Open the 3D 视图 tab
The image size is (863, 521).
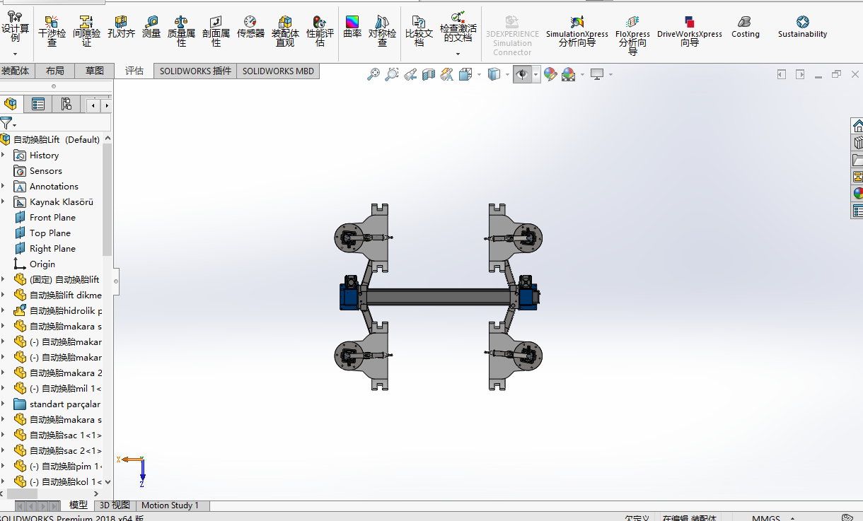[115, 505]
